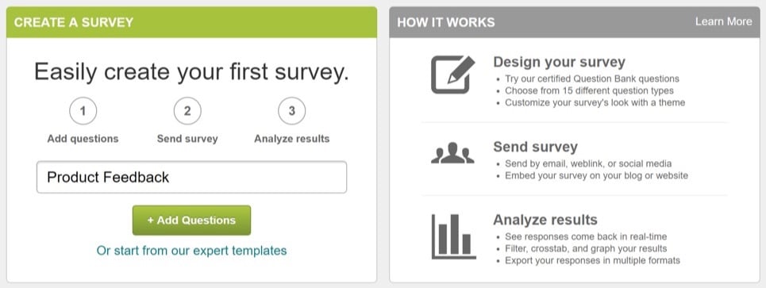Click the bar chart analyze results icon

tap(453, 236)
